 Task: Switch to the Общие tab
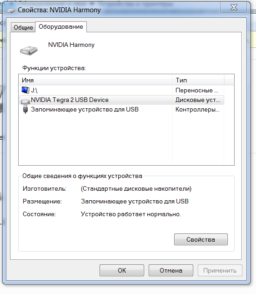click(23, 28)
